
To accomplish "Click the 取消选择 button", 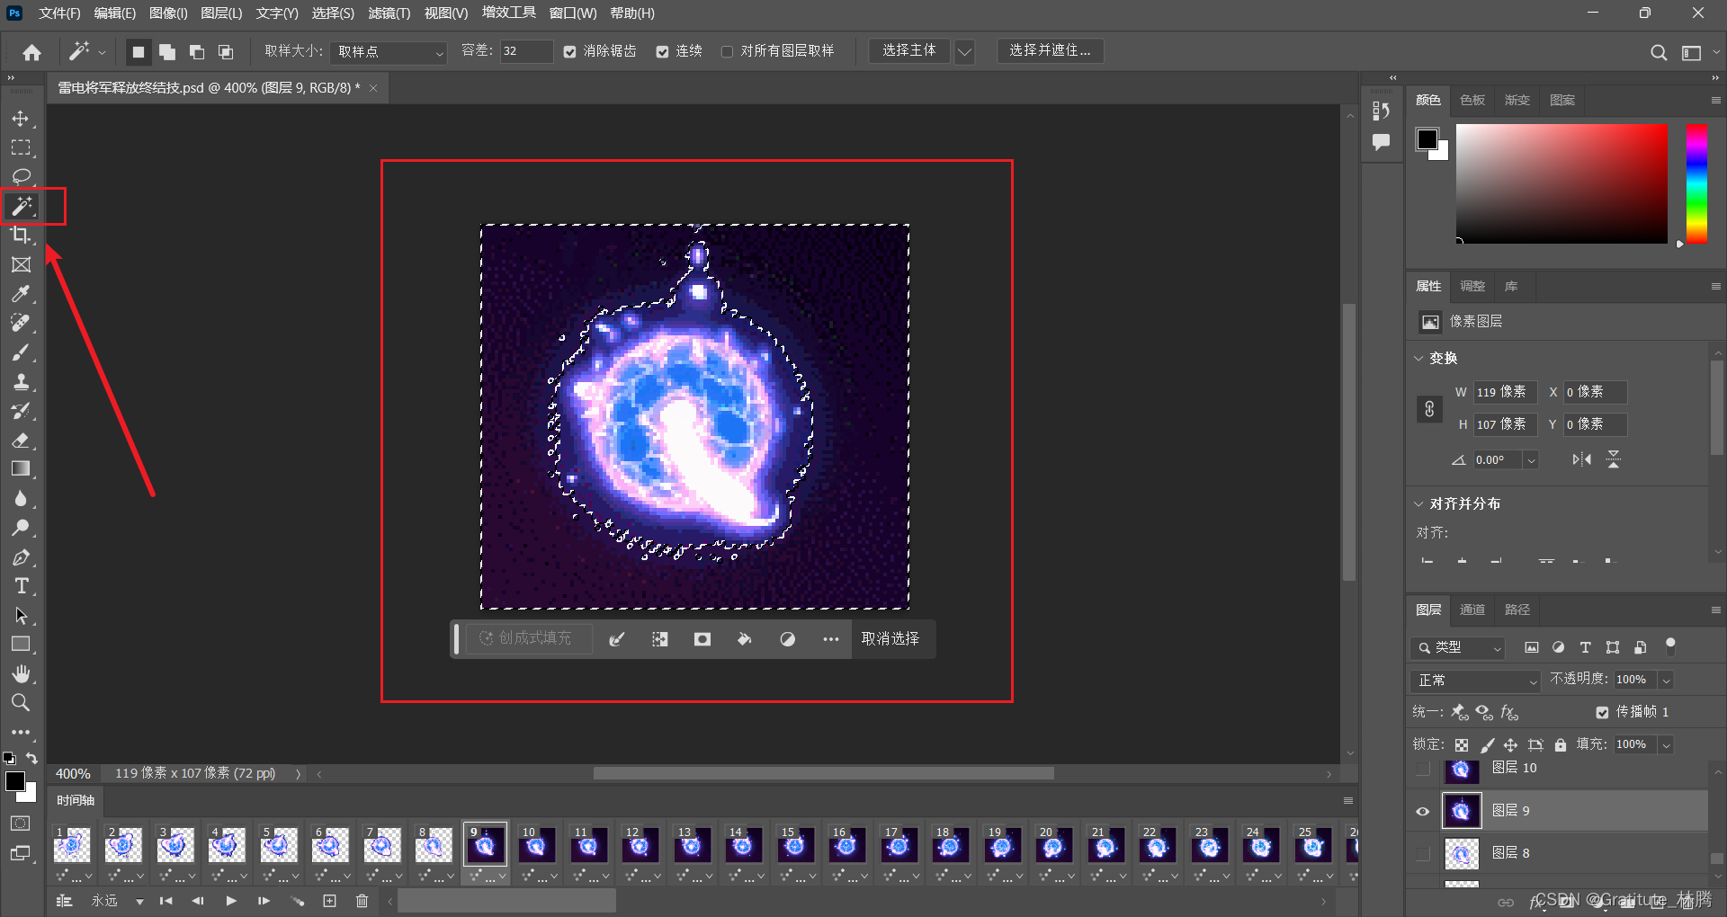I will 890,639.
